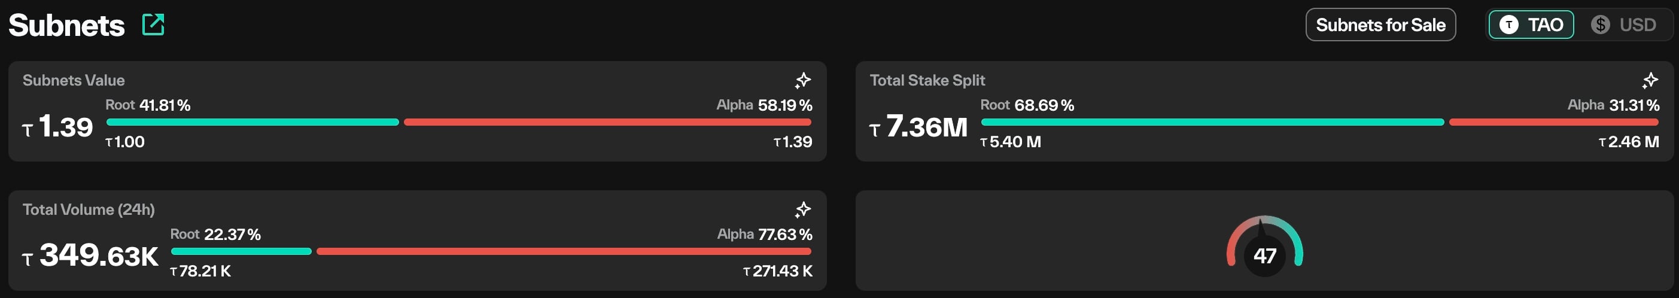The height and width of the screenshot is (298, 1679).
Task: Click the dollar sign USD icon
Action: [x=1600, y=25]
